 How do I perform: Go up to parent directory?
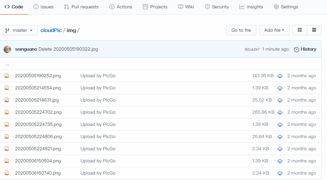click(x=7, y=64)
